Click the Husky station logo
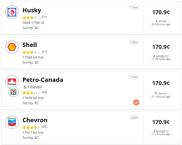This screenshot has width=182, height=145. click(x=12, y=12)
